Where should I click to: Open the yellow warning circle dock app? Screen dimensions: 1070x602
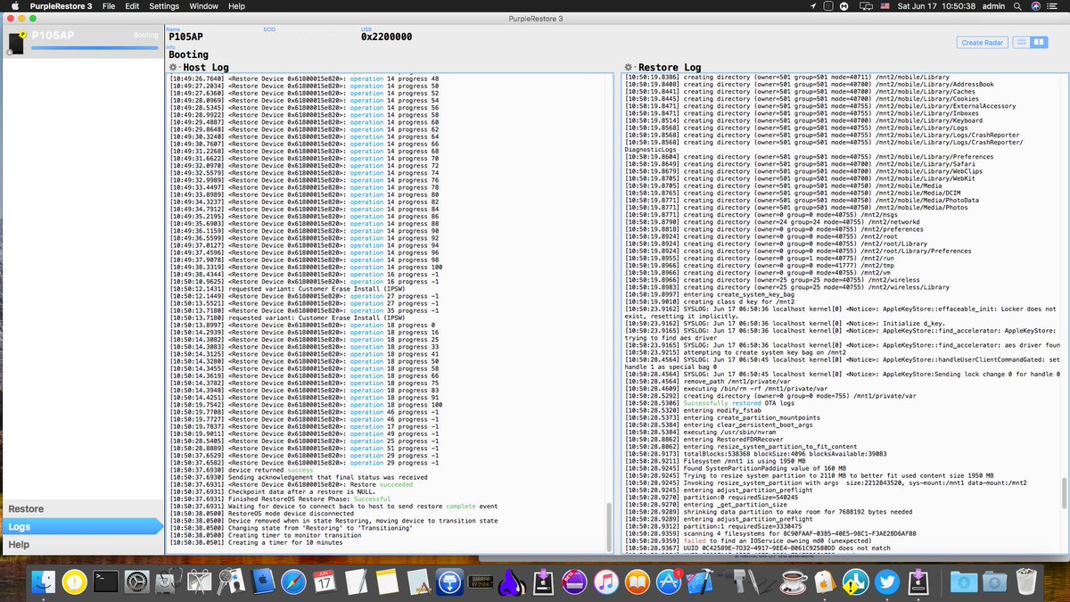coord(74,581)
